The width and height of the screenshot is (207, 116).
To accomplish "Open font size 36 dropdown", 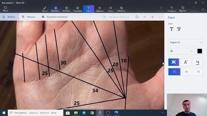I will pos(181,51).
